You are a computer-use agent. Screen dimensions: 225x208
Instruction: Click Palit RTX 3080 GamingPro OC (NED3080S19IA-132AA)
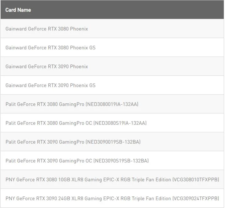point(112,123)
